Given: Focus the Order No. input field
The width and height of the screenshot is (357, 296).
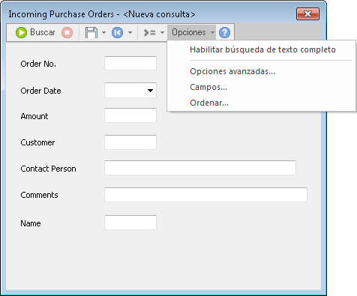Looking at the screenshot, I should 130,64.
